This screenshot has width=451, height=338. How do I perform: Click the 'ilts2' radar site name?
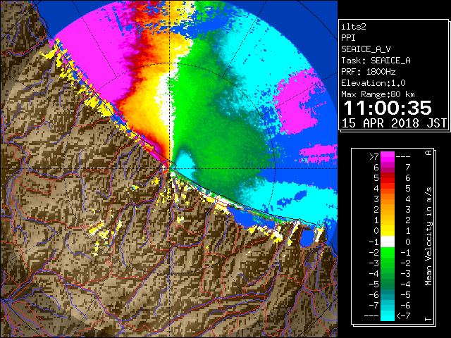[354, 27]
